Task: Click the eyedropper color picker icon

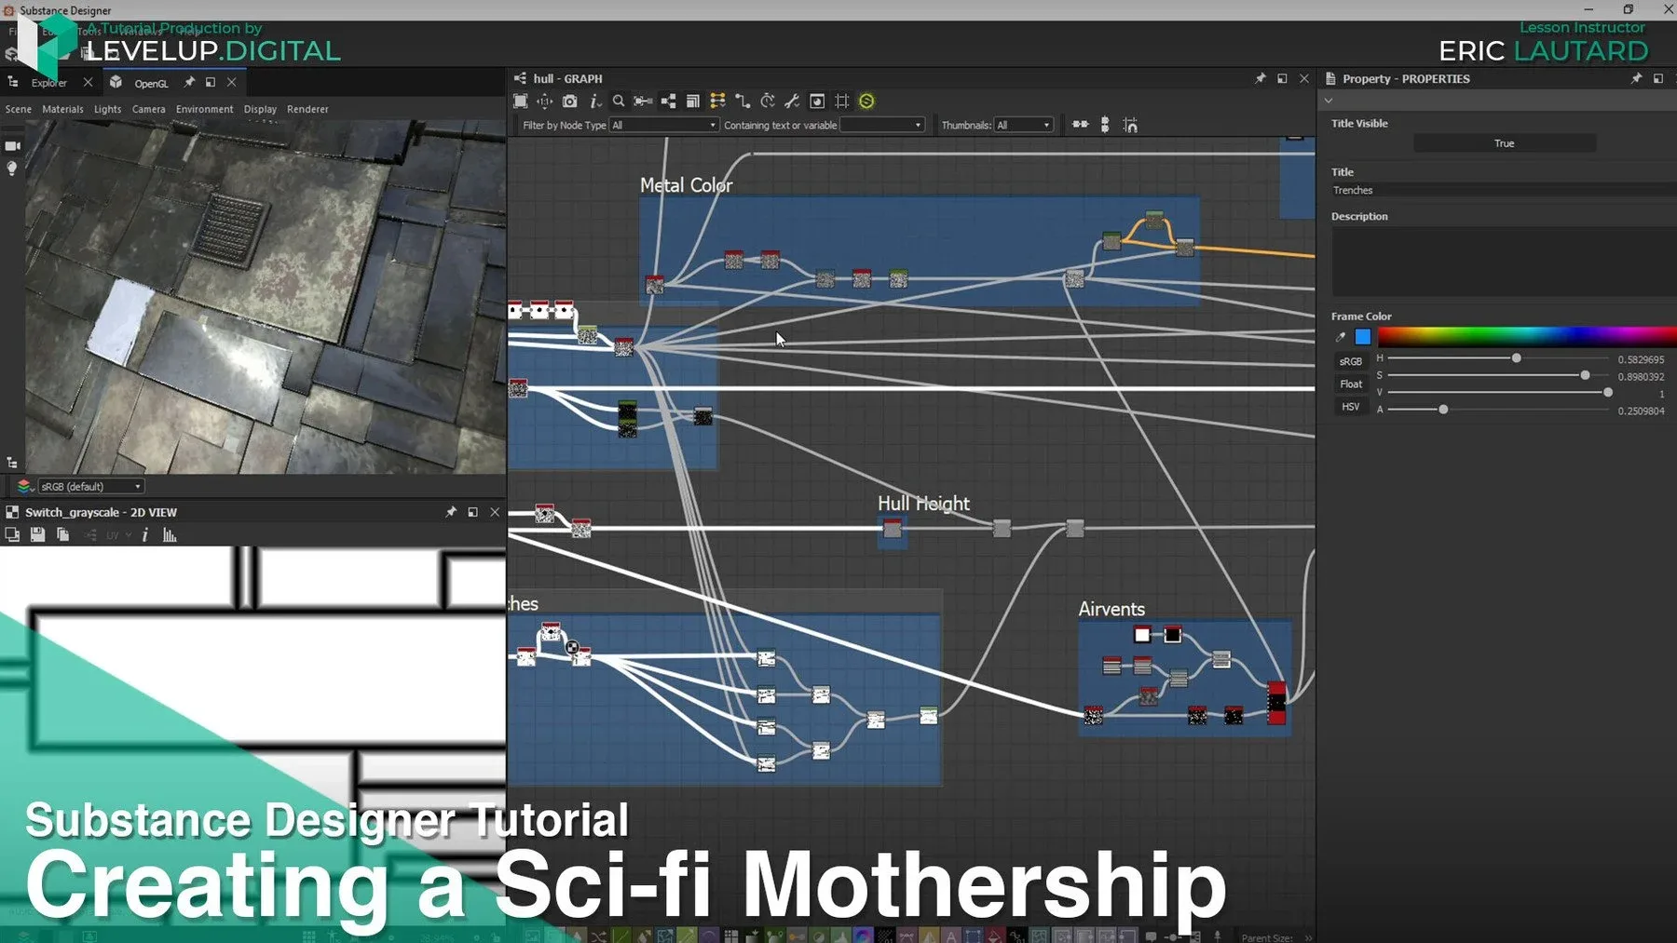Action: [1341, 337]
